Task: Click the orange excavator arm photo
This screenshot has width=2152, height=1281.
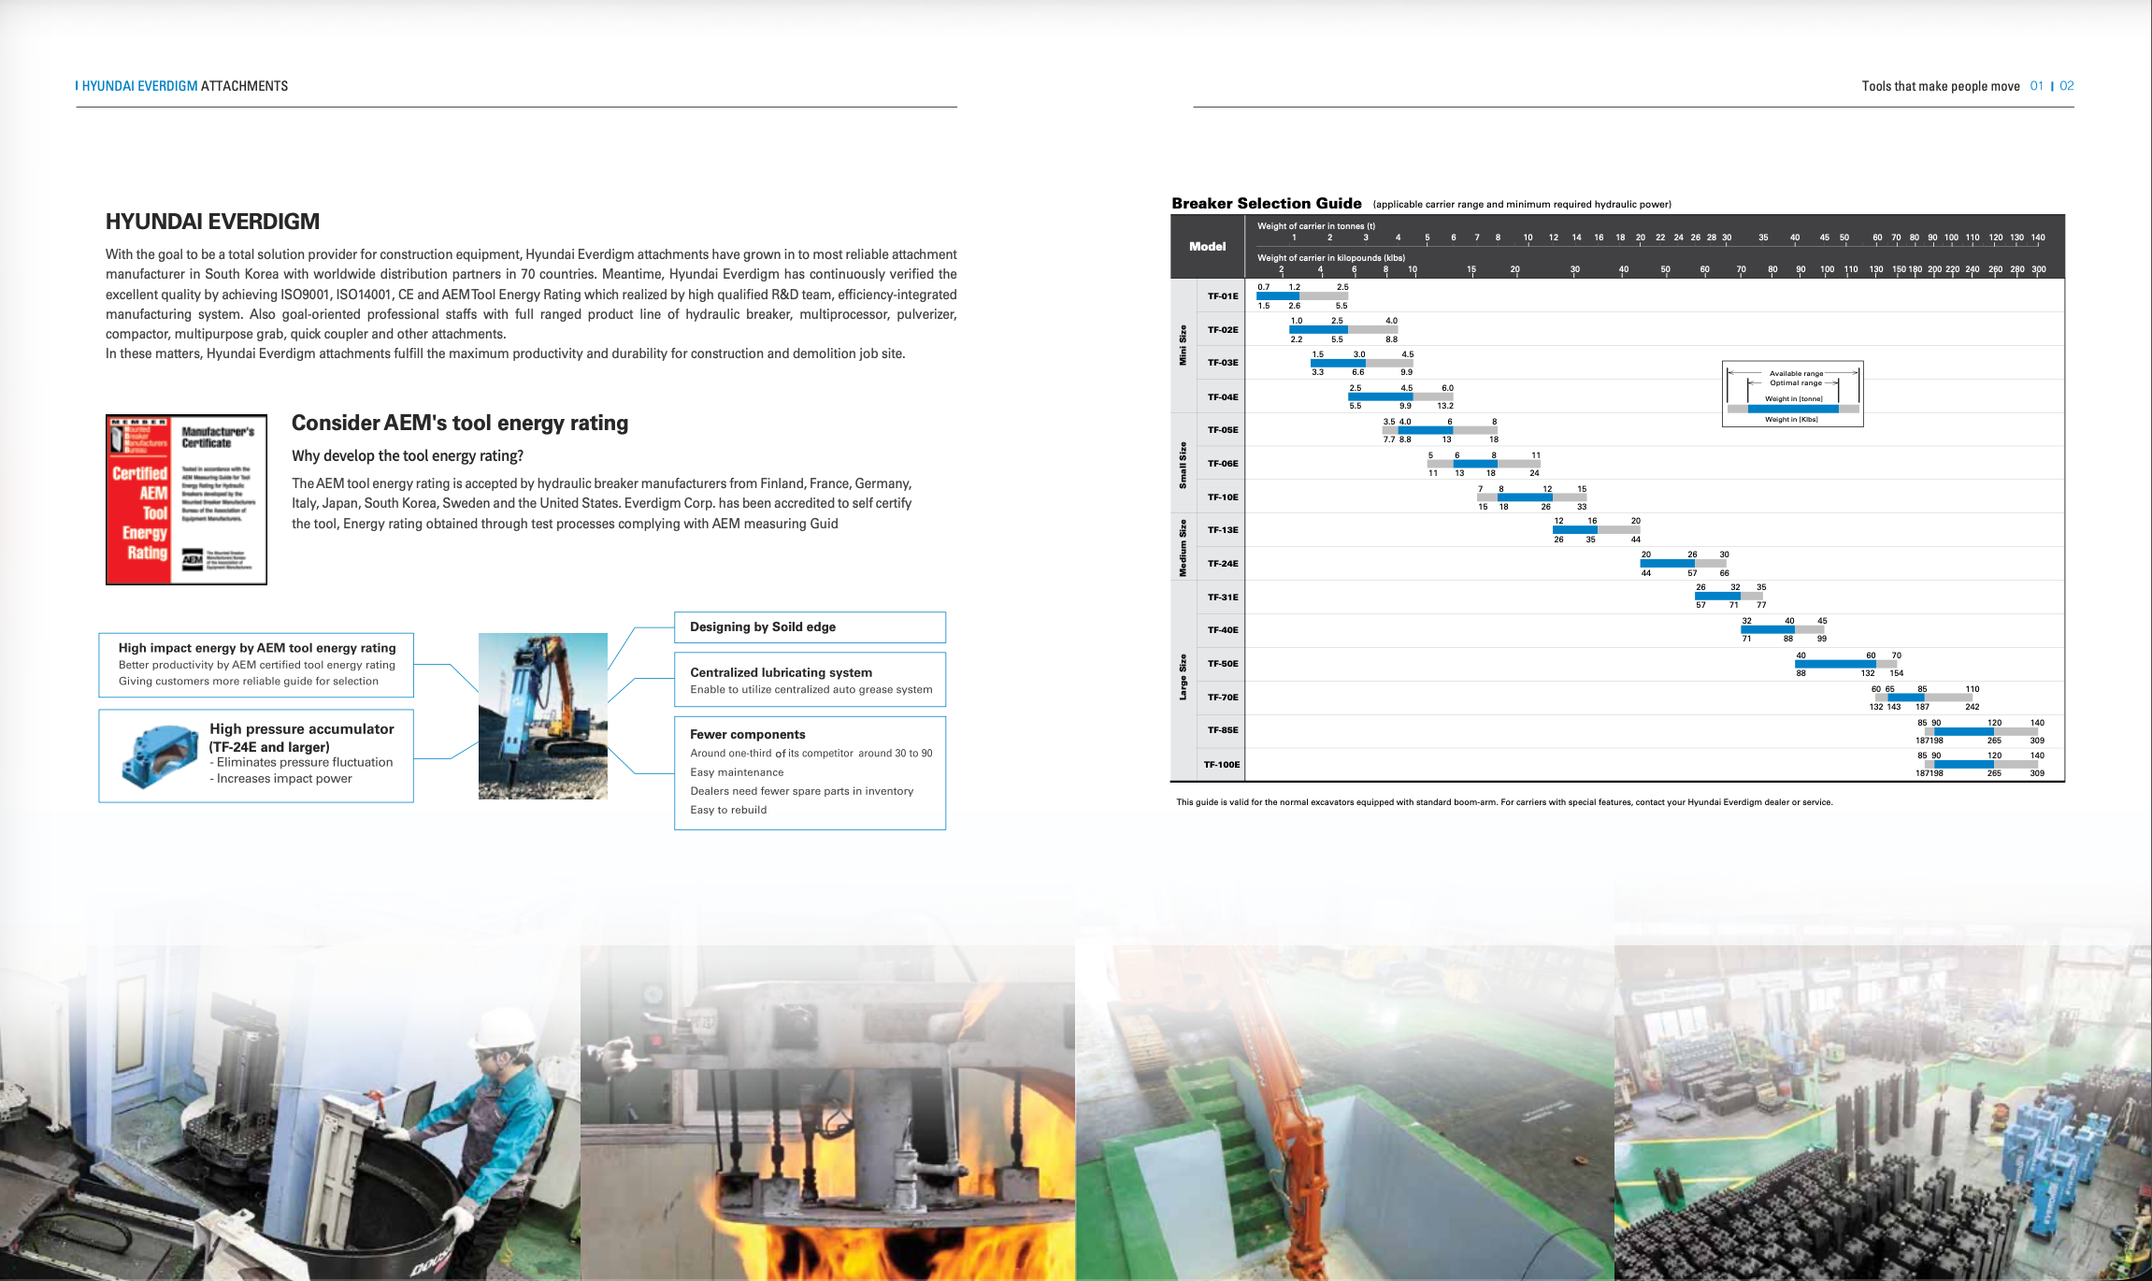Action: pyautogui.click(x=1344, y=1113)
